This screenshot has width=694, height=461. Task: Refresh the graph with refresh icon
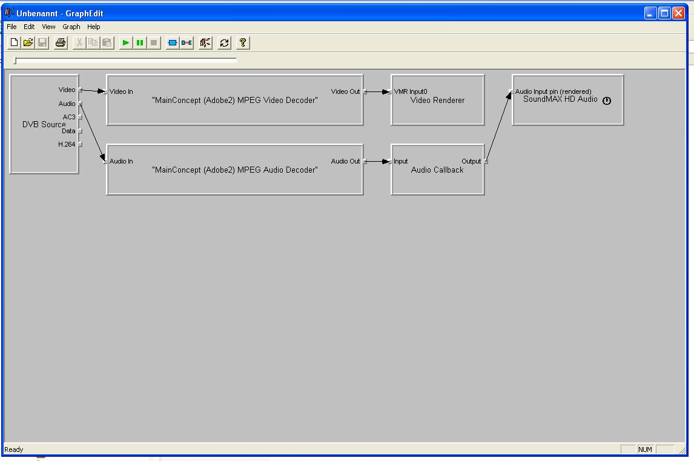225,42
